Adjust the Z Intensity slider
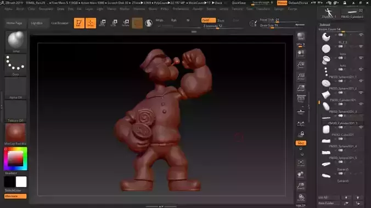The width and height of the screenshot is (371, 208). pyautogui.click(x=223, y=26)
